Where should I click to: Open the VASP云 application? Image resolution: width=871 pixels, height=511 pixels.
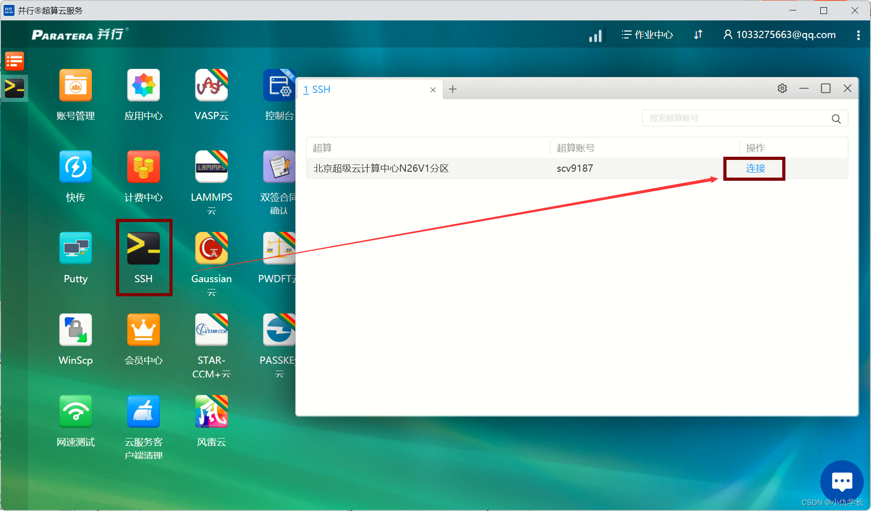click(x=211, y=86)
